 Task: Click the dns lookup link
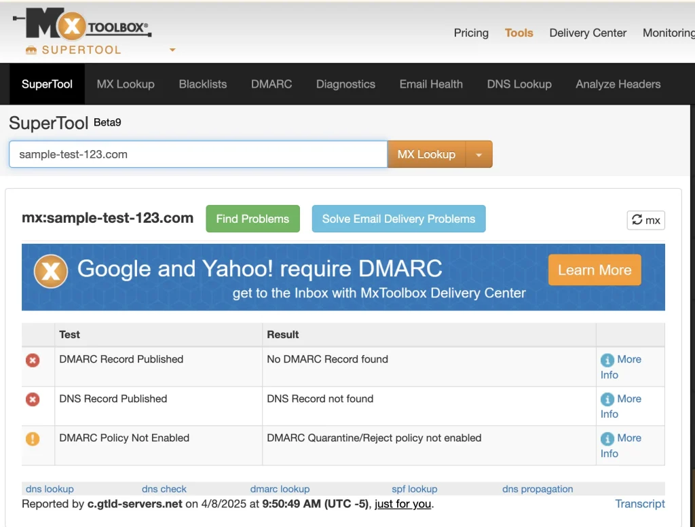tap(50, 489)
